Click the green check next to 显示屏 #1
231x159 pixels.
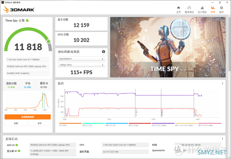19,151
